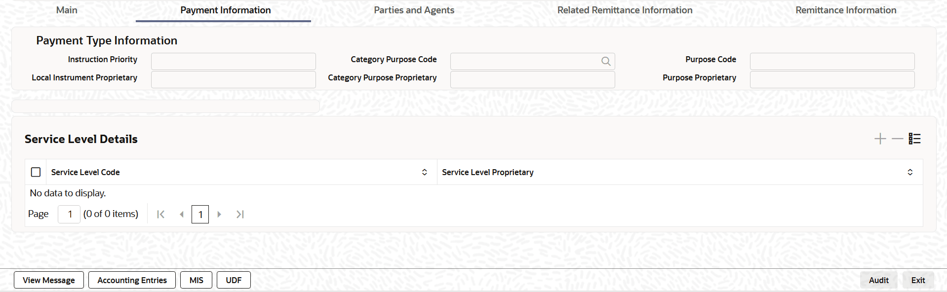
Task: Sort by Service Level Proprietary column
Action: [909, 172]
